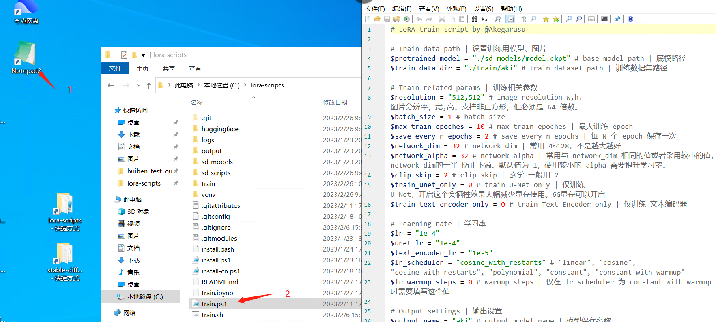Expand the chevron after 此电脑 in address bar

coord(199,85)
